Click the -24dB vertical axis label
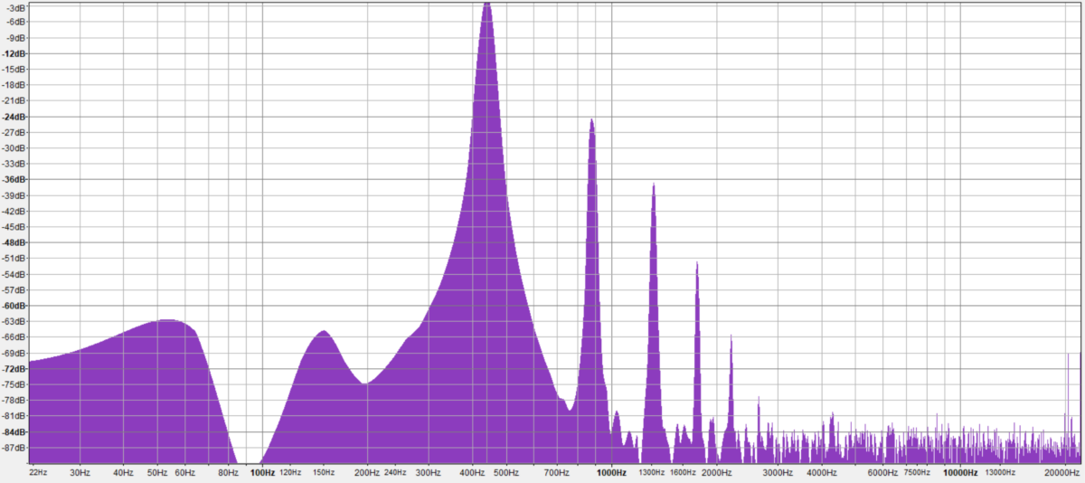This screenshot has width=1085, height=483. coord(14,117)
